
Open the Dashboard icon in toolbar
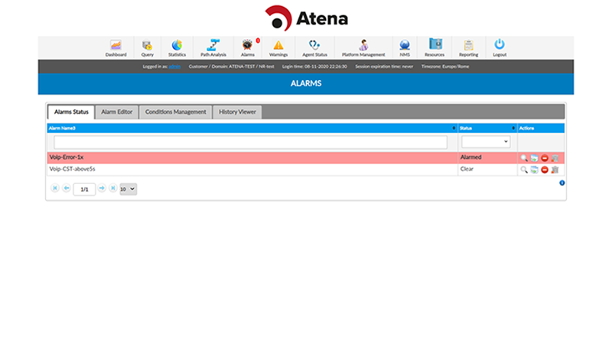click(x=116, y=46)
